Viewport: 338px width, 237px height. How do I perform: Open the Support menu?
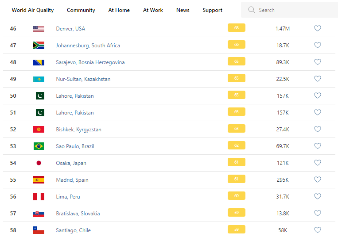(x=213, y=10)
